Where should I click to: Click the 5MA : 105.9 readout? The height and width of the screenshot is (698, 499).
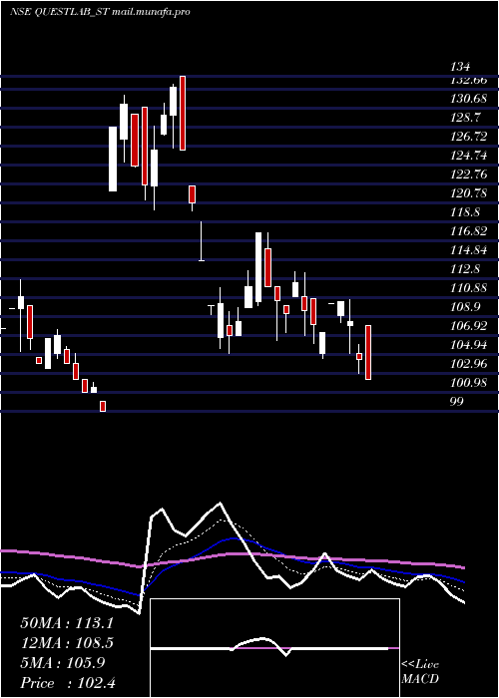[63, 663]
